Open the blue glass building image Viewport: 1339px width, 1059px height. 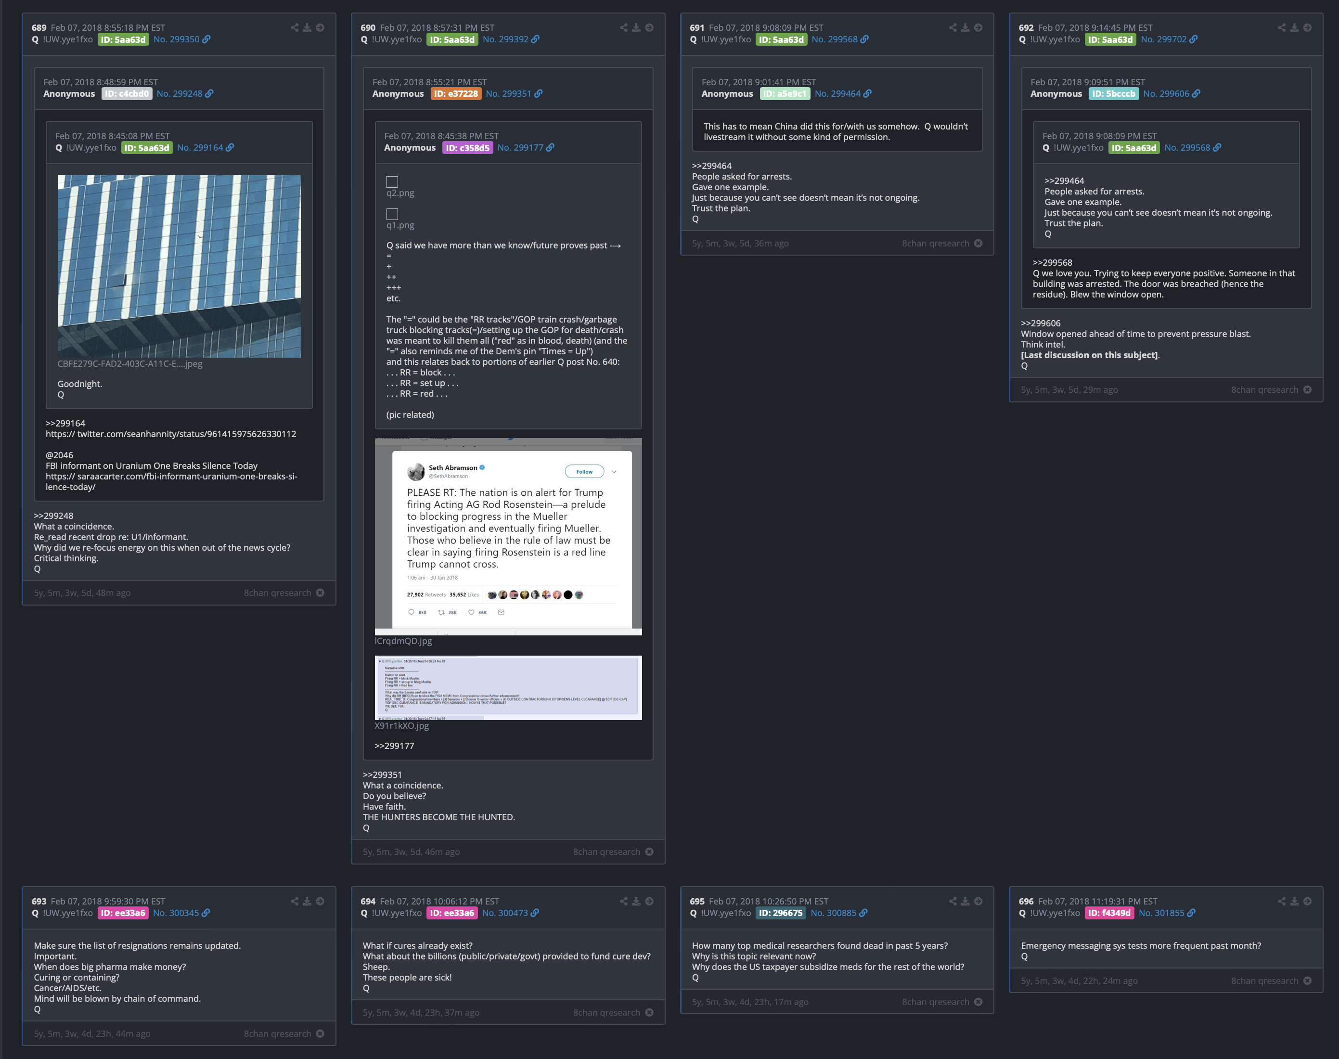[179, 266]
